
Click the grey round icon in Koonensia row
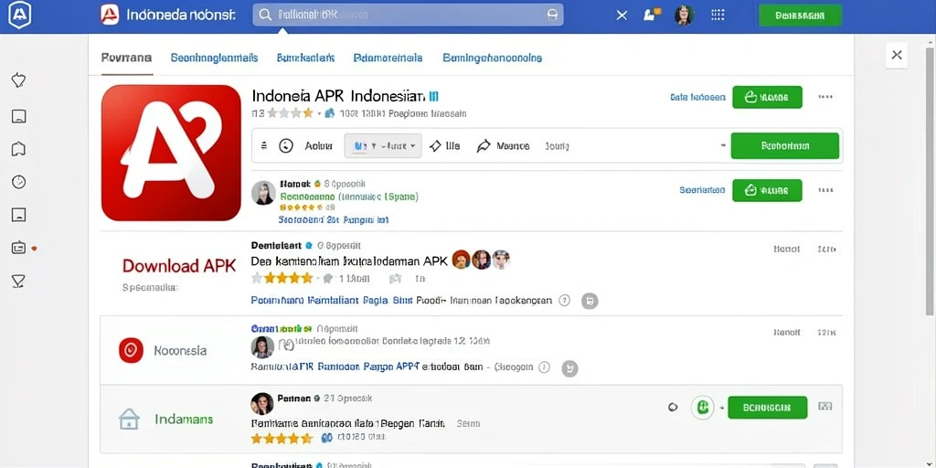coord(570,368)
